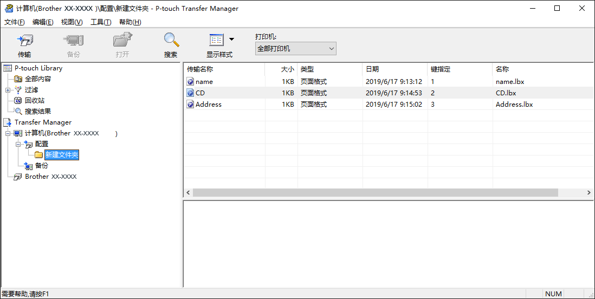Open the 帮助(H) menu

click(x=130, y=22)
